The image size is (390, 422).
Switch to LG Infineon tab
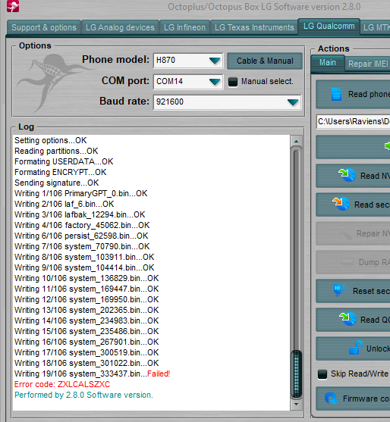coord(184,27)
